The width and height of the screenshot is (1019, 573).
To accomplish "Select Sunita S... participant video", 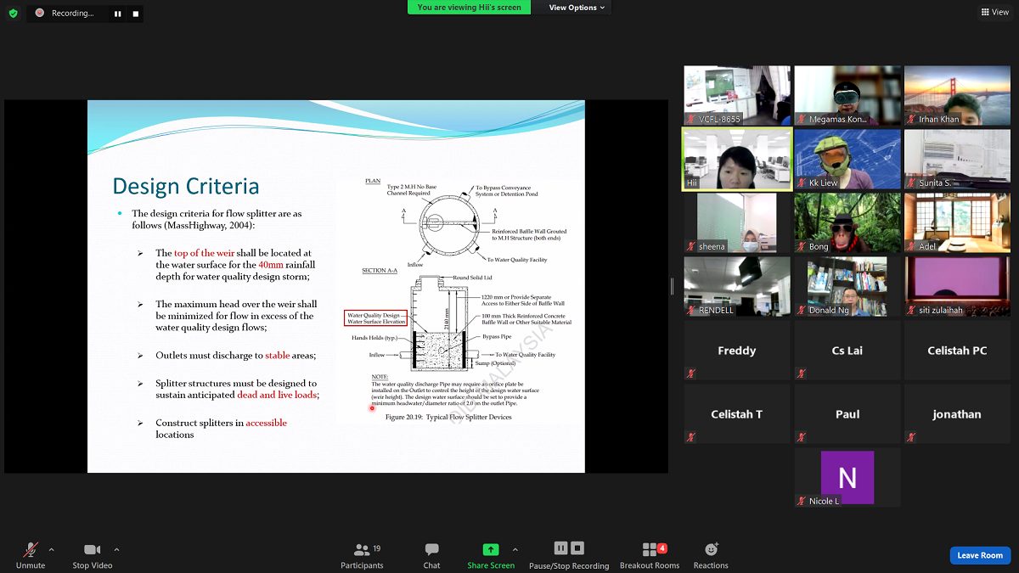I will tap(957, 160).
